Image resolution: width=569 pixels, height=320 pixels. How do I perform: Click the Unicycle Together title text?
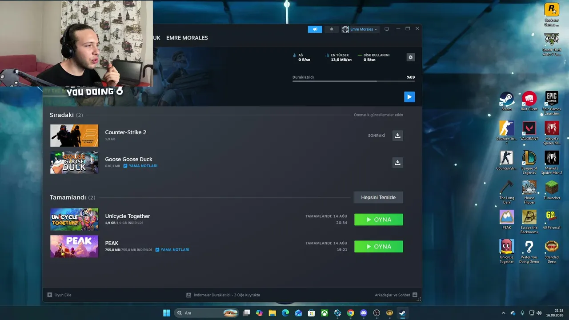[128, 216]
